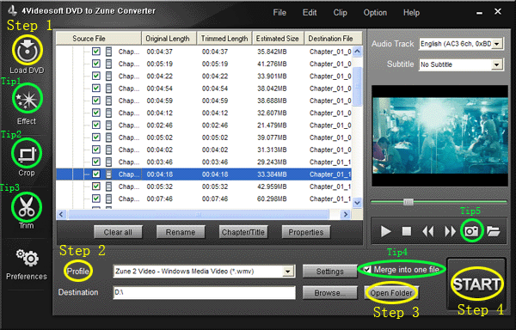Fast forward the preview video

(x=450, y=231)
